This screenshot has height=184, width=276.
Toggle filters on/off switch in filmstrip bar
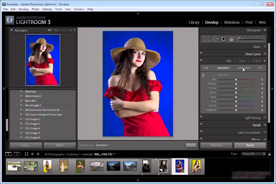coord(269,154)
